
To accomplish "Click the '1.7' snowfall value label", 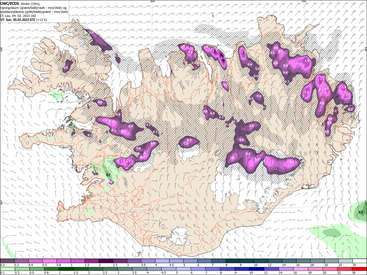I will tap(320, 80).
